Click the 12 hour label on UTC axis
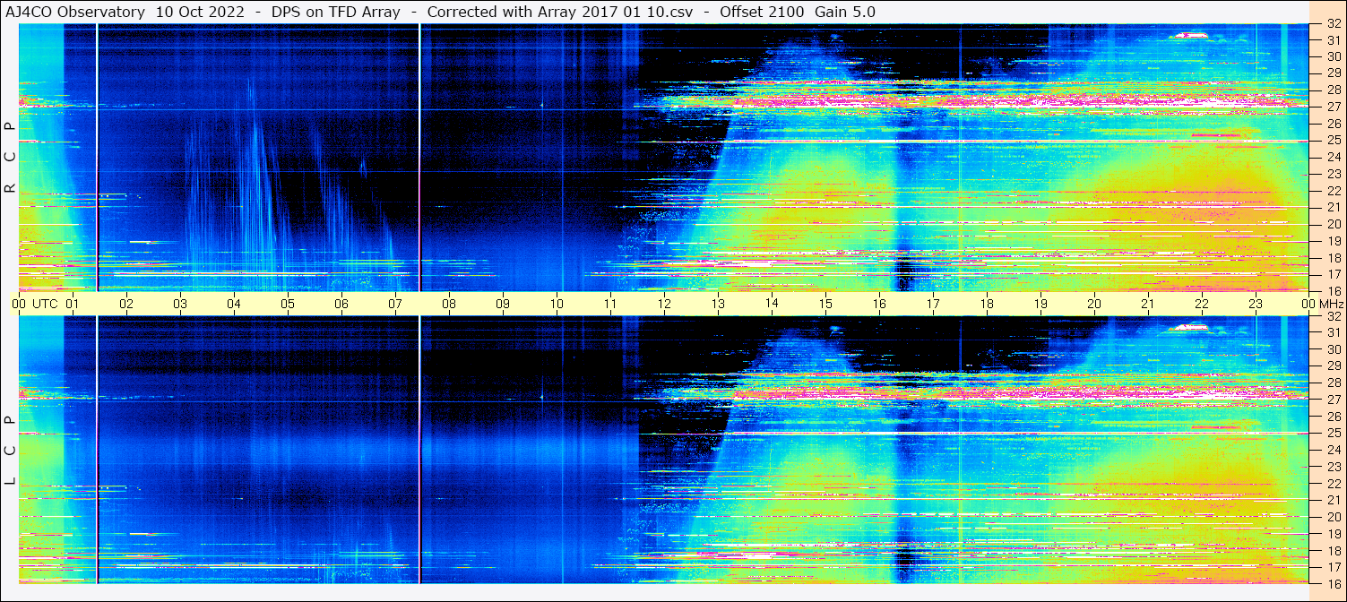Screen dimensions: 1347x602 [x=664, y=304]
